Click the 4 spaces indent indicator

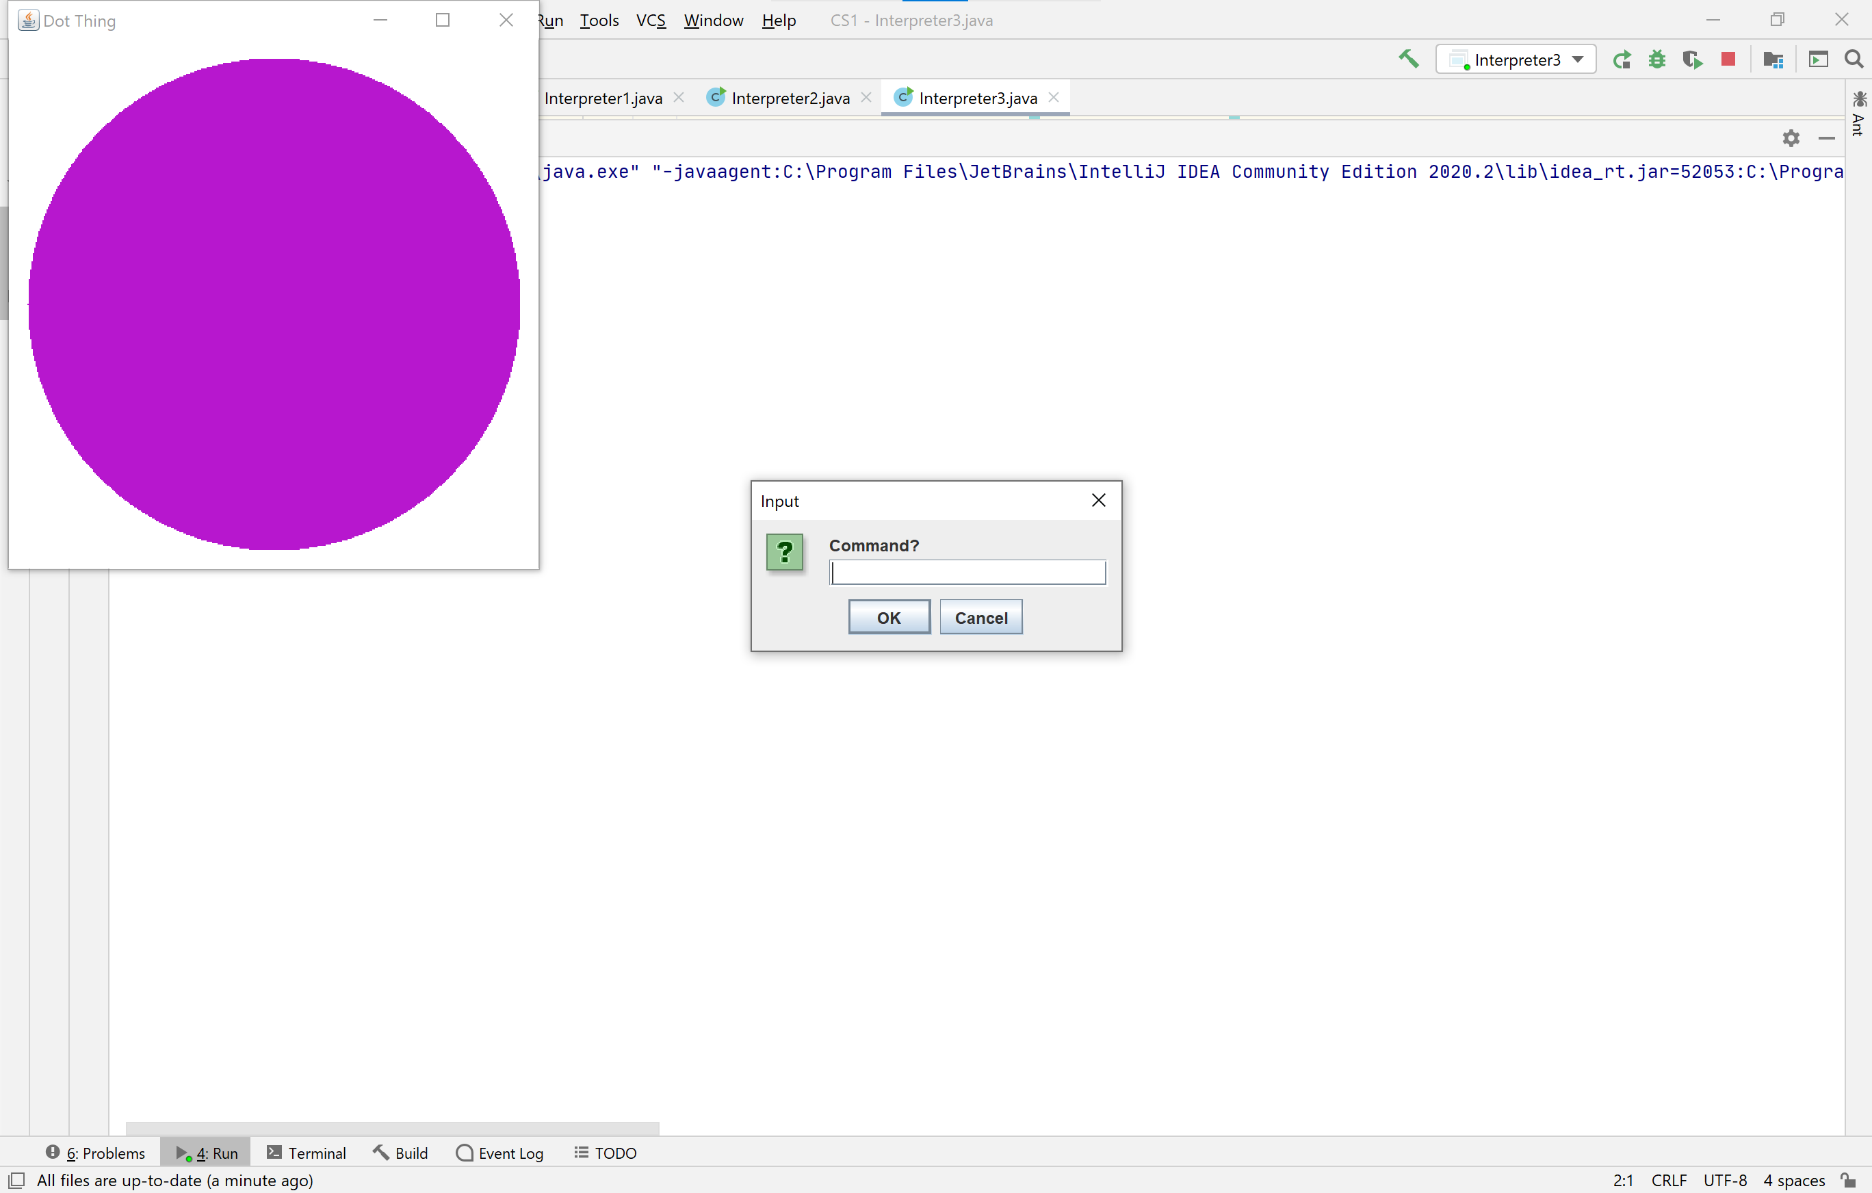tap(1794, 1180)
